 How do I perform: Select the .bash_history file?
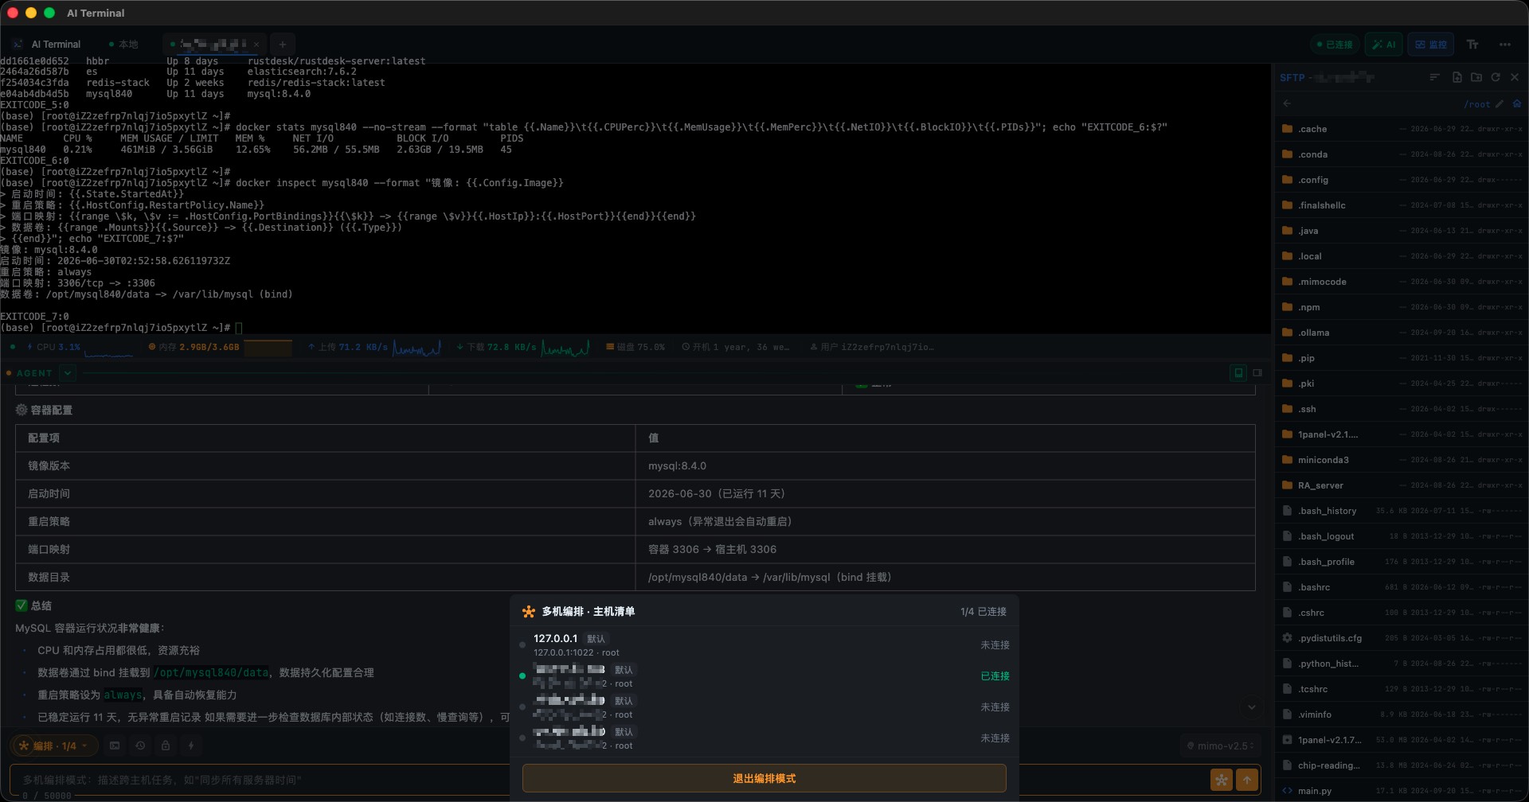pyautogui.click(x=1401, y=511)
